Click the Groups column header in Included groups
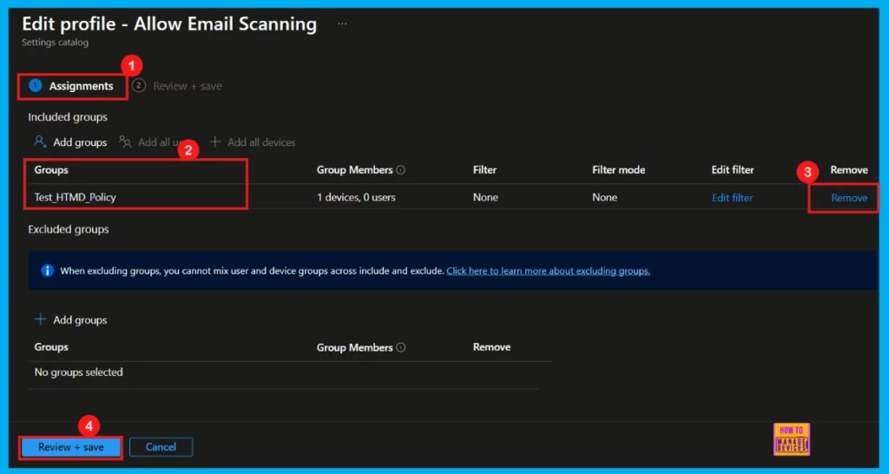 coord(51,170)
